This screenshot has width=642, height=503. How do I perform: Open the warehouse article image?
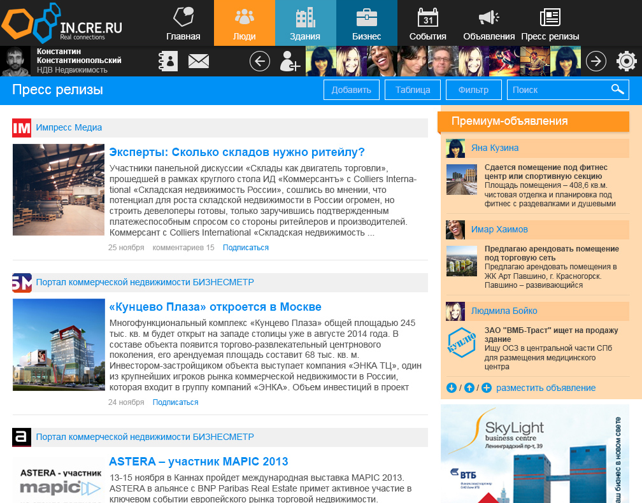click(x=59, y=190)
